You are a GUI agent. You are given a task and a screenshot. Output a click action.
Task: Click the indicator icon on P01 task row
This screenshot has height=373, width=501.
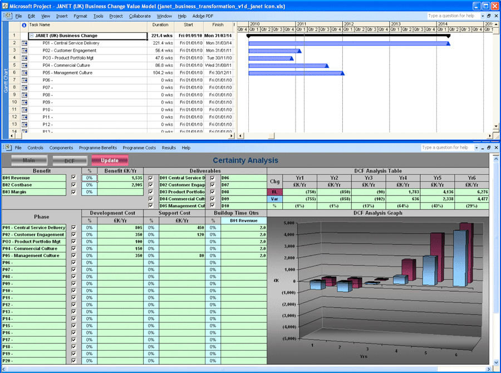point(24,43)
